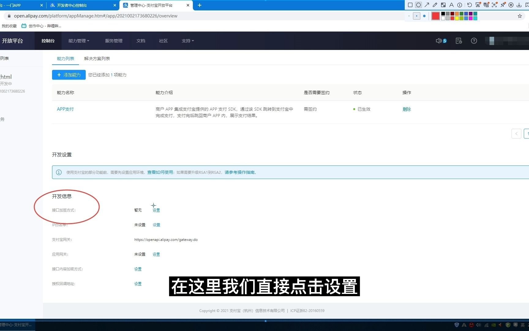This screenshot has width=529, height=331.
Task: Undo the last annotation
Action: [470, 5]
